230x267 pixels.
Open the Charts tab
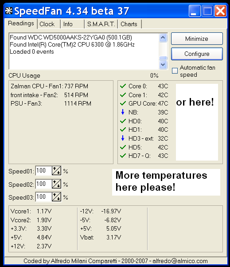coord(130,24)
